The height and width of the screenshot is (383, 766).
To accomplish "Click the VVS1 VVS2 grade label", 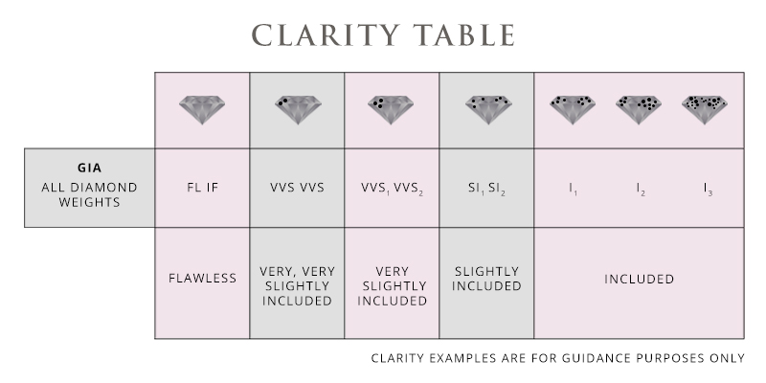I will [392, 188].
